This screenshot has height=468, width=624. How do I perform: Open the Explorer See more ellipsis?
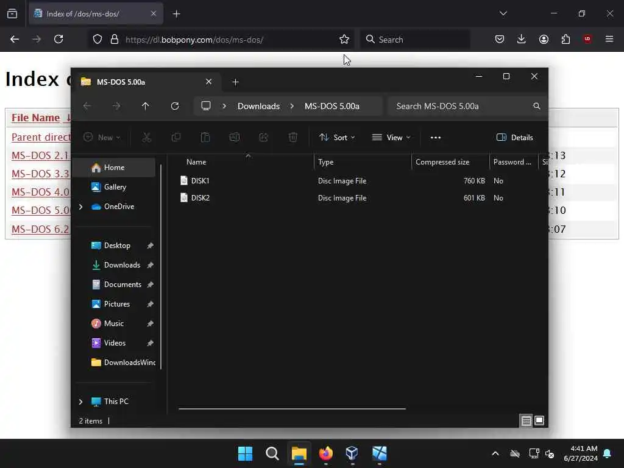pos(435,137)
